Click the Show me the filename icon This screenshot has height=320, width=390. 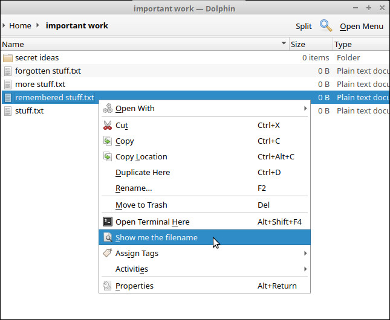[108, 237]
